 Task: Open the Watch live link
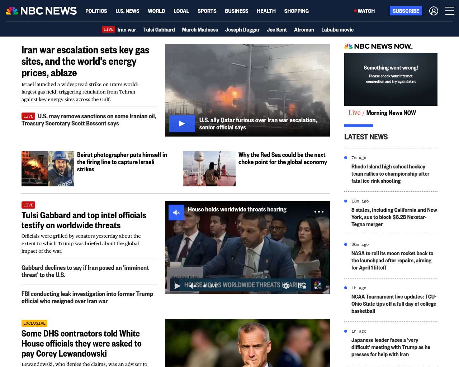(x=364, y=11)
